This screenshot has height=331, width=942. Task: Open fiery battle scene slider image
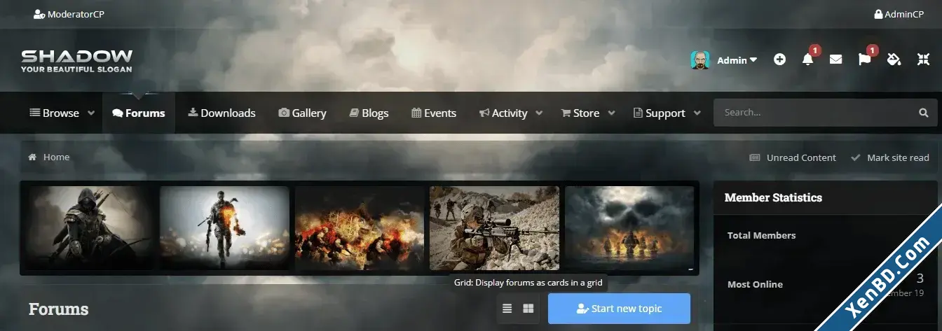pos(360,228)
